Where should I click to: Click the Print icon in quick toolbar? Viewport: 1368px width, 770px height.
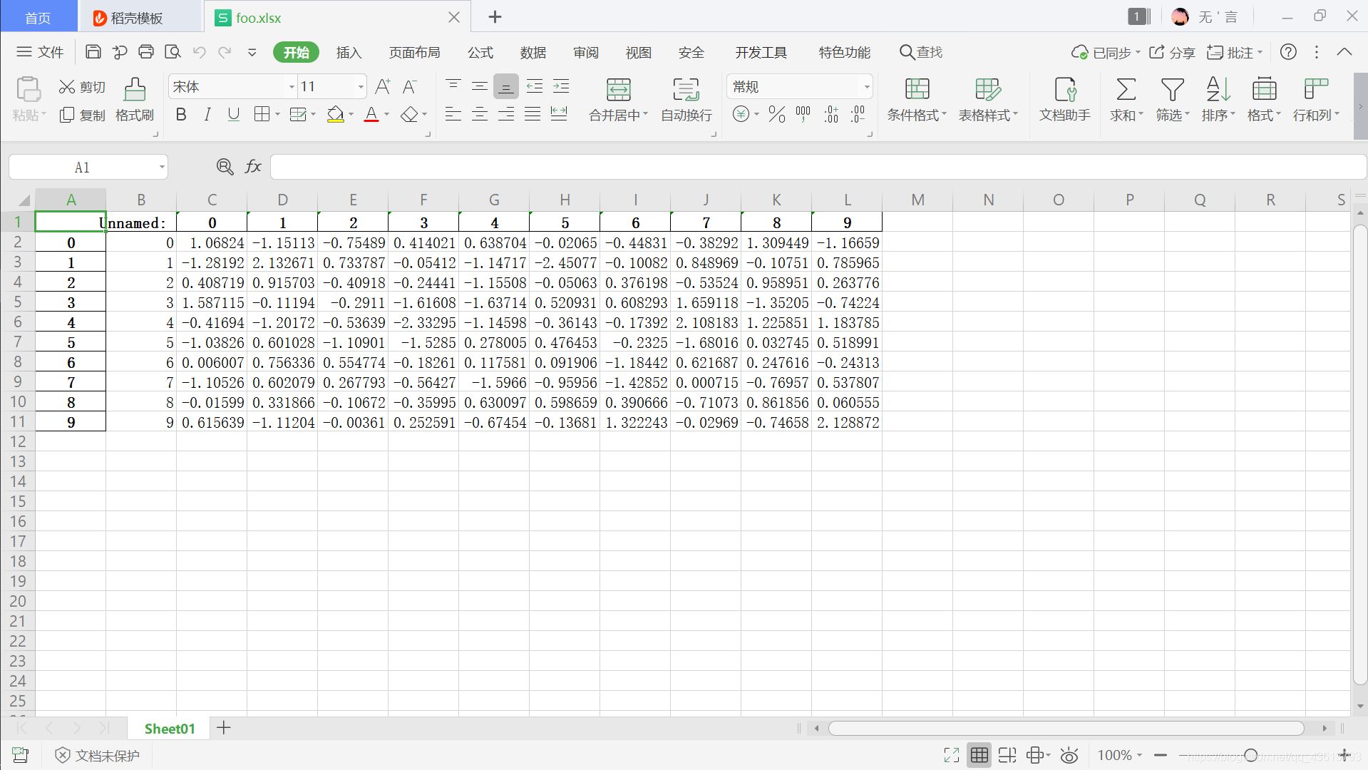(146, 52)
